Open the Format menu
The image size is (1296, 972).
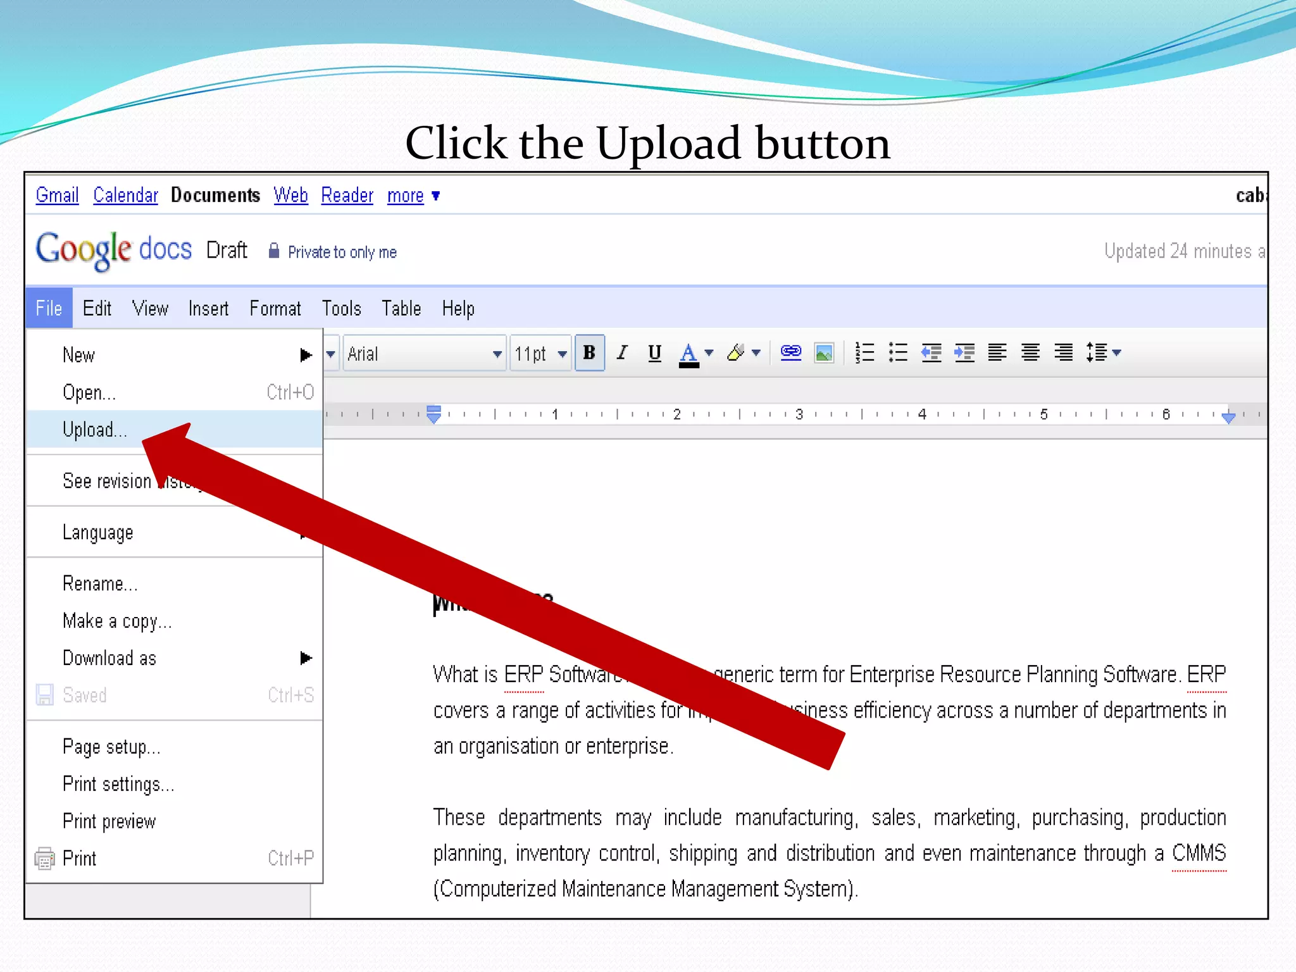[275, 308]
